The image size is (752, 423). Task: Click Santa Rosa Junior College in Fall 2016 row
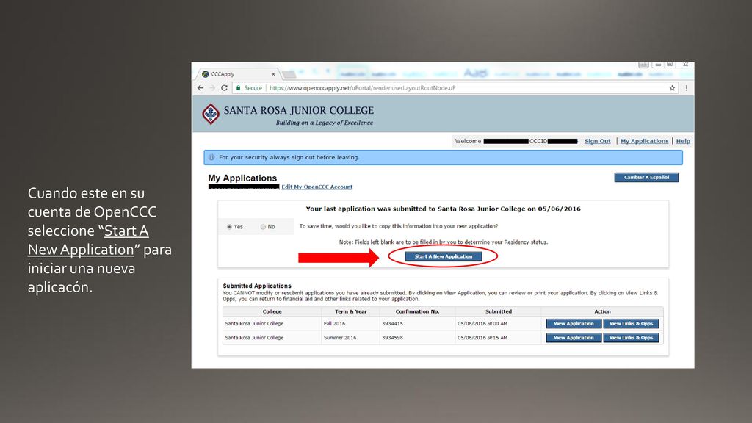(x=254, y=324)
